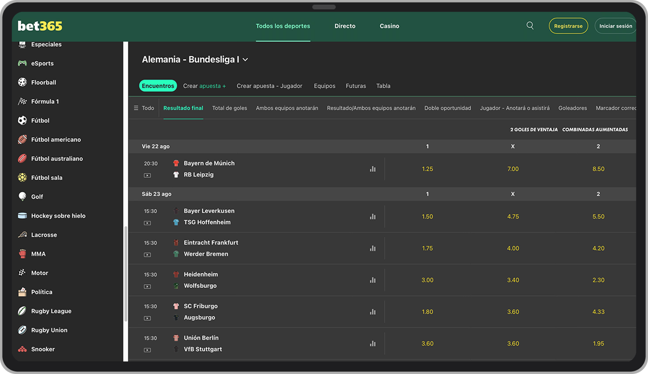Select the 7.00 draw odds
The image size is (648, 374).
tap(513, 169)
